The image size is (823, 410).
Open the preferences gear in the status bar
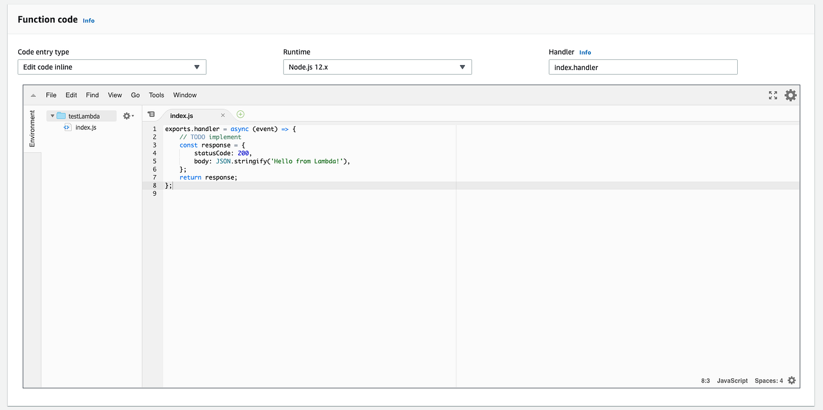pyautogui.click(x=791, y=380)
